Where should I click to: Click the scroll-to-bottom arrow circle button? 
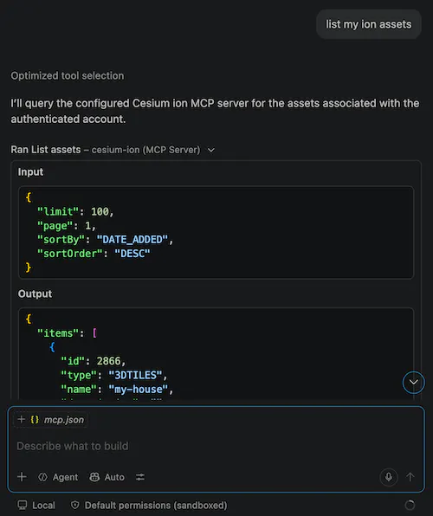(414, 382)
